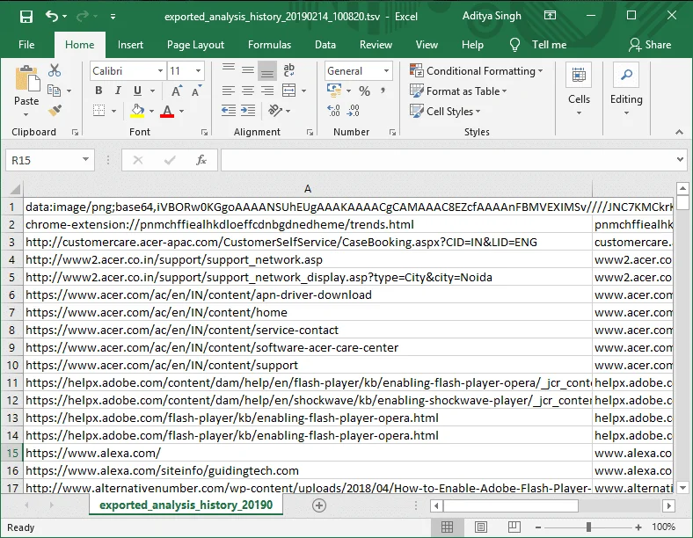Zoom in with plus button
693x538 pixels.
point(638,527)
